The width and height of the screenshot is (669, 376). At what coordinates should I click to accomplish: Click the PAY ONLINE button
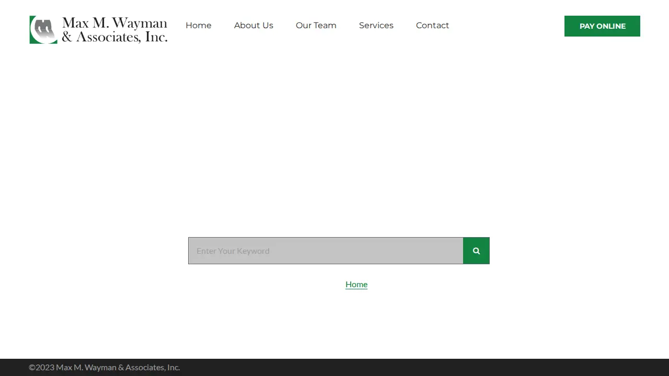(602, 26)
